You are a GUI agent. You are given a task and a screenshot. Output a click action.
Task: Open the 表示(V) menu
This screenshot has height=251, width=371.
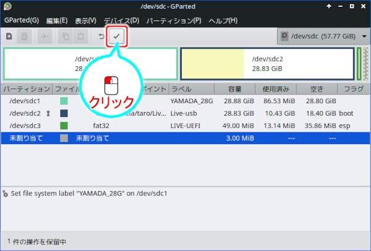pyautogui.click(x=85, y=20)
